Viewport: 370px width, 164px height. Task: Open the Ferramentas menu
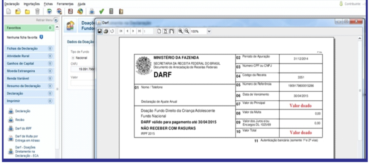65,4
